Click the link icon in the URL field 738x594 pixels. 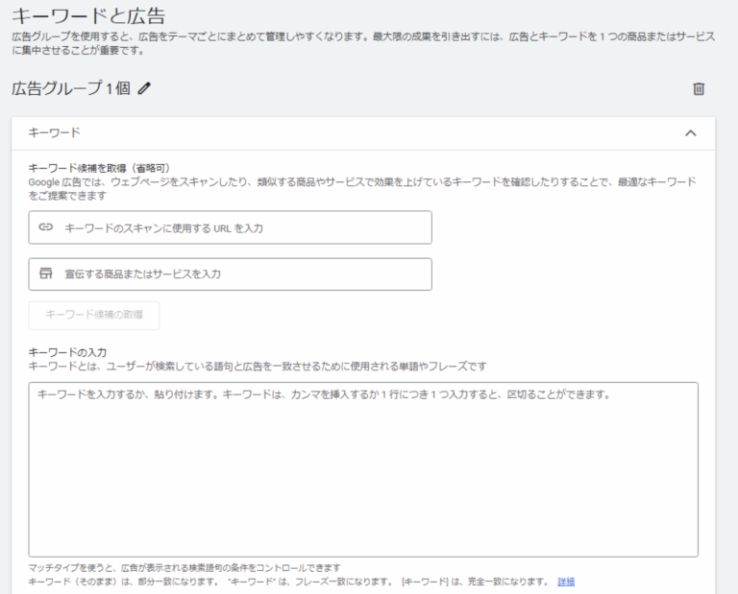[x=46, y=227]
